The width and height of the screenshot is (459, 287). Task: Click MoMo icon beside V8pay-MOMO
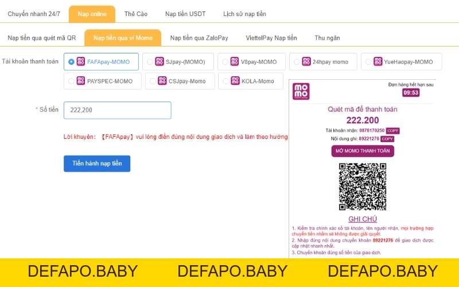[x=235, y=61]
